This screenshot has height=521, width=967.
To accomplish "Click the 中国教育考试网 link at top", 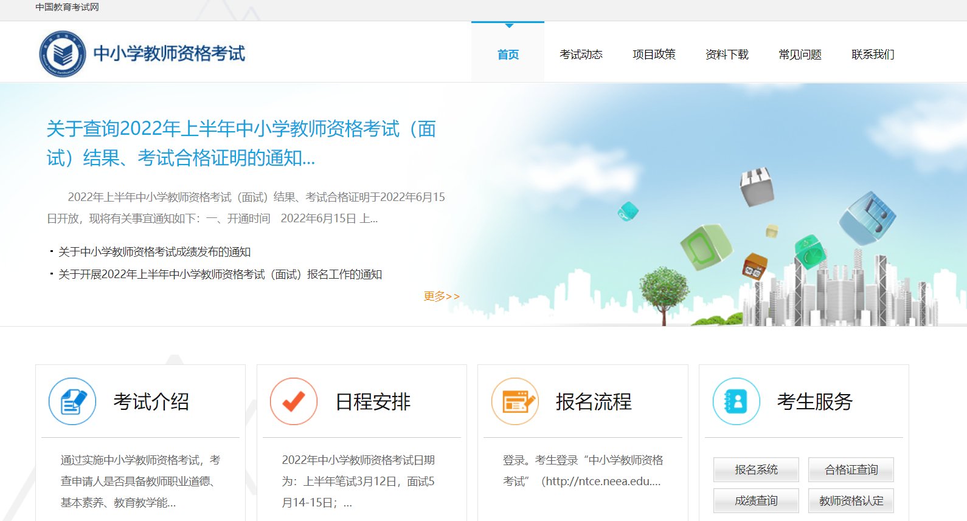I will click(67, 7).
